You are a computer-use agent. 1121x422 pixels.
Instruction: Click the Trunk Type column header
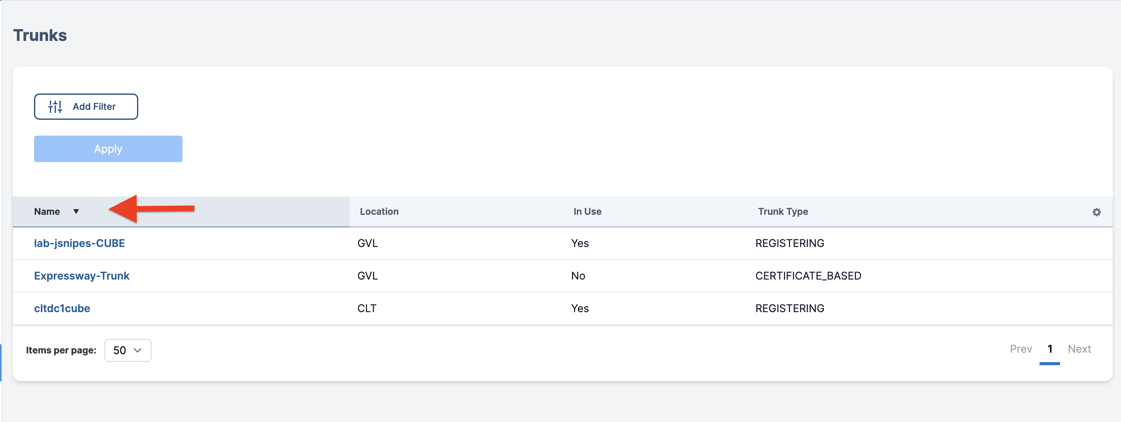[782, 211]
